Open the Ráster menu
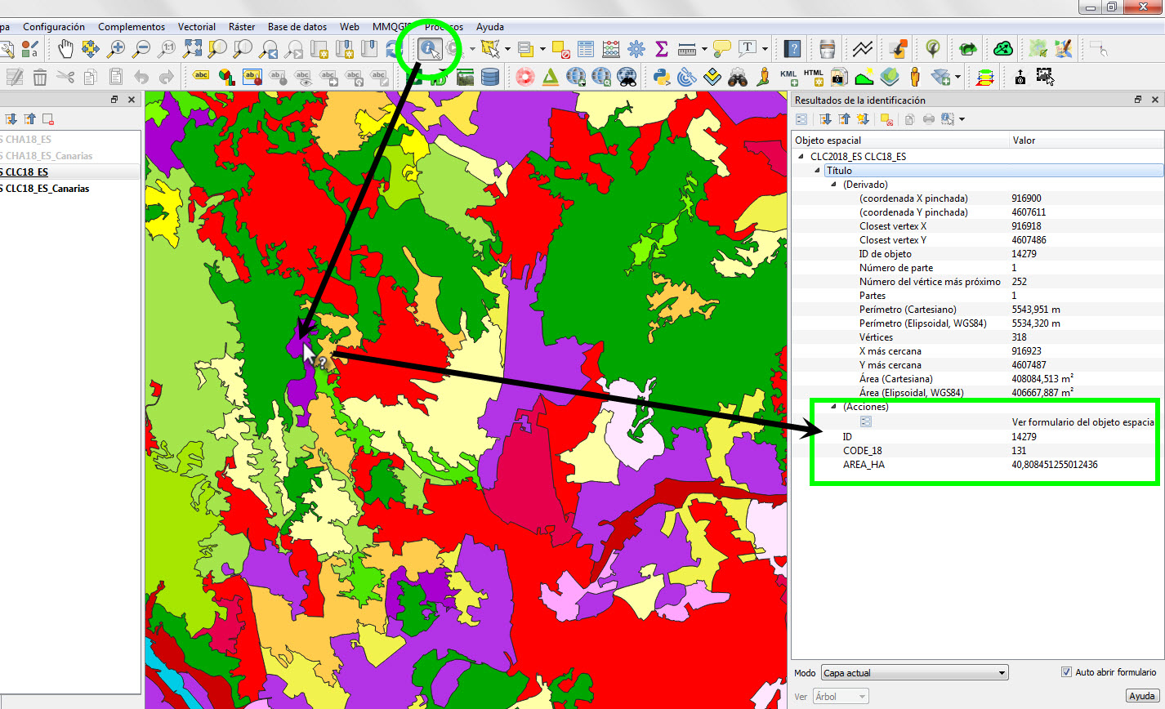This screenshot has width=1165, height=709. pyautogui.click(x=242, y=27)
